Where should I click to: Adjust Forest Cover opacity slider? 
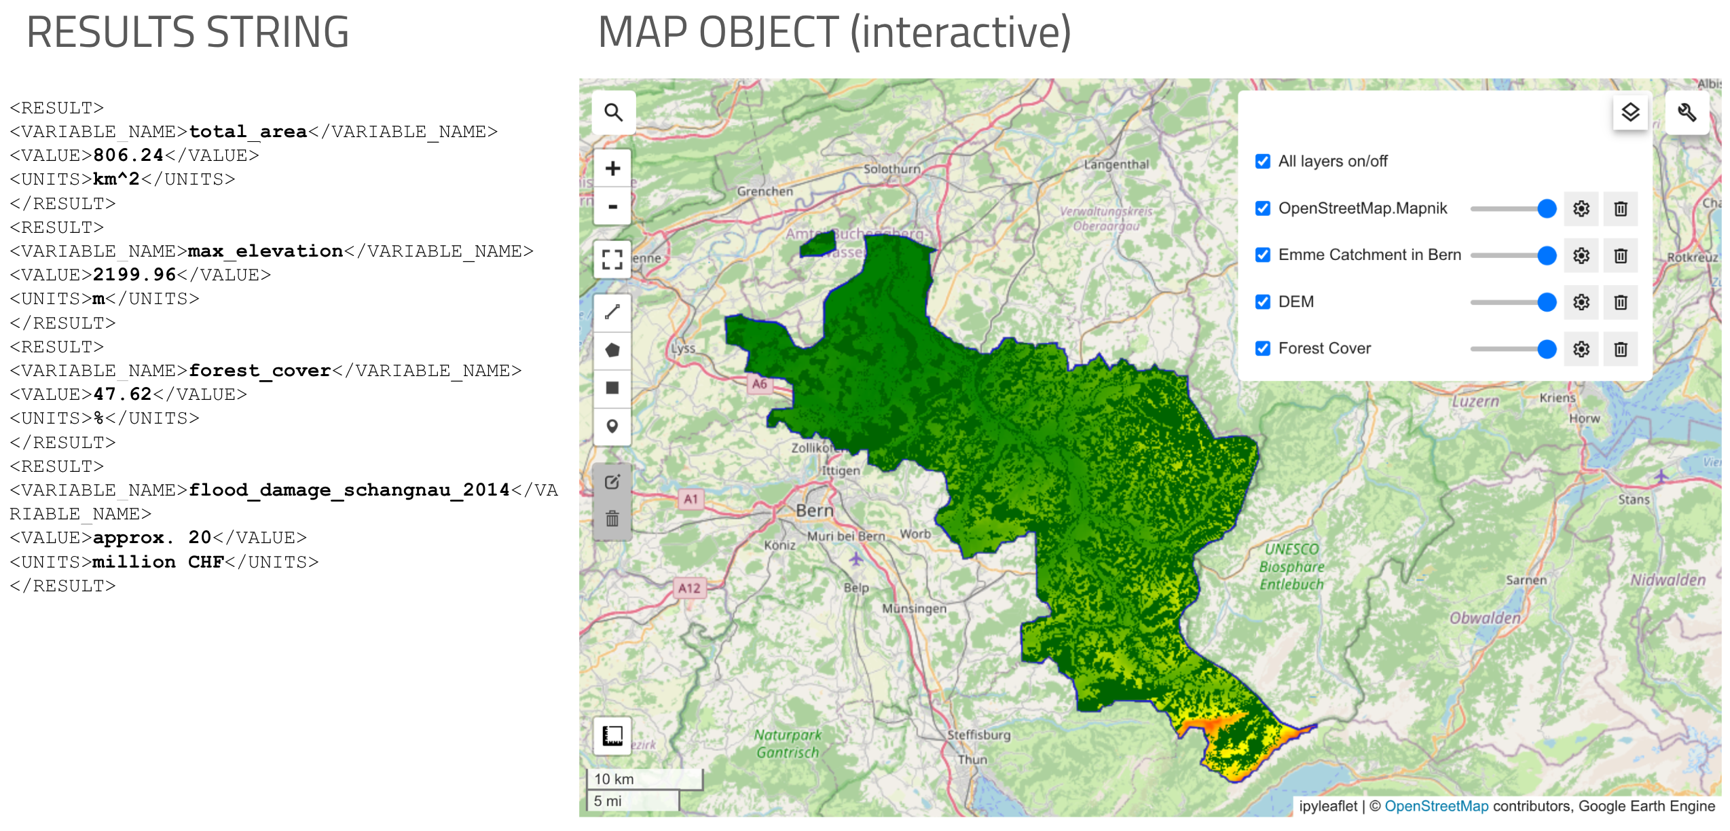(x=1513, y=349)
